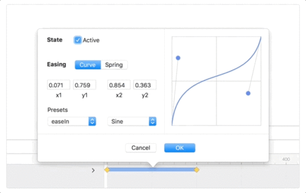Image resolution: width=306 pixels, height=193 pixels.
Task: Click the easeIn dropdown stepper arrows
Action: pos(92,122)
